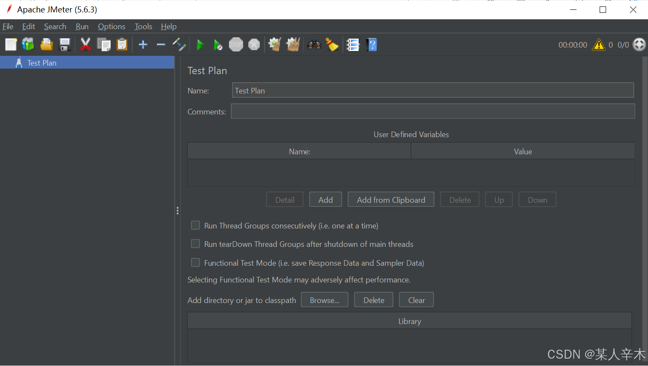Open the Templates icon in toolbar
648x366 pixels.
click(28, 45)
